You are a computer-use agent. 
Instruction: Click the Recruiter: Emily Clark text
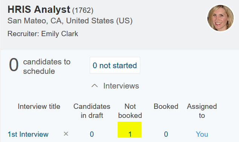click(x=43, y=34)
